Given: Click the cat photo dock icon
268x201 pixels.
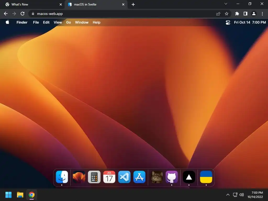Looking at the screenshot, I should [157, 177].
